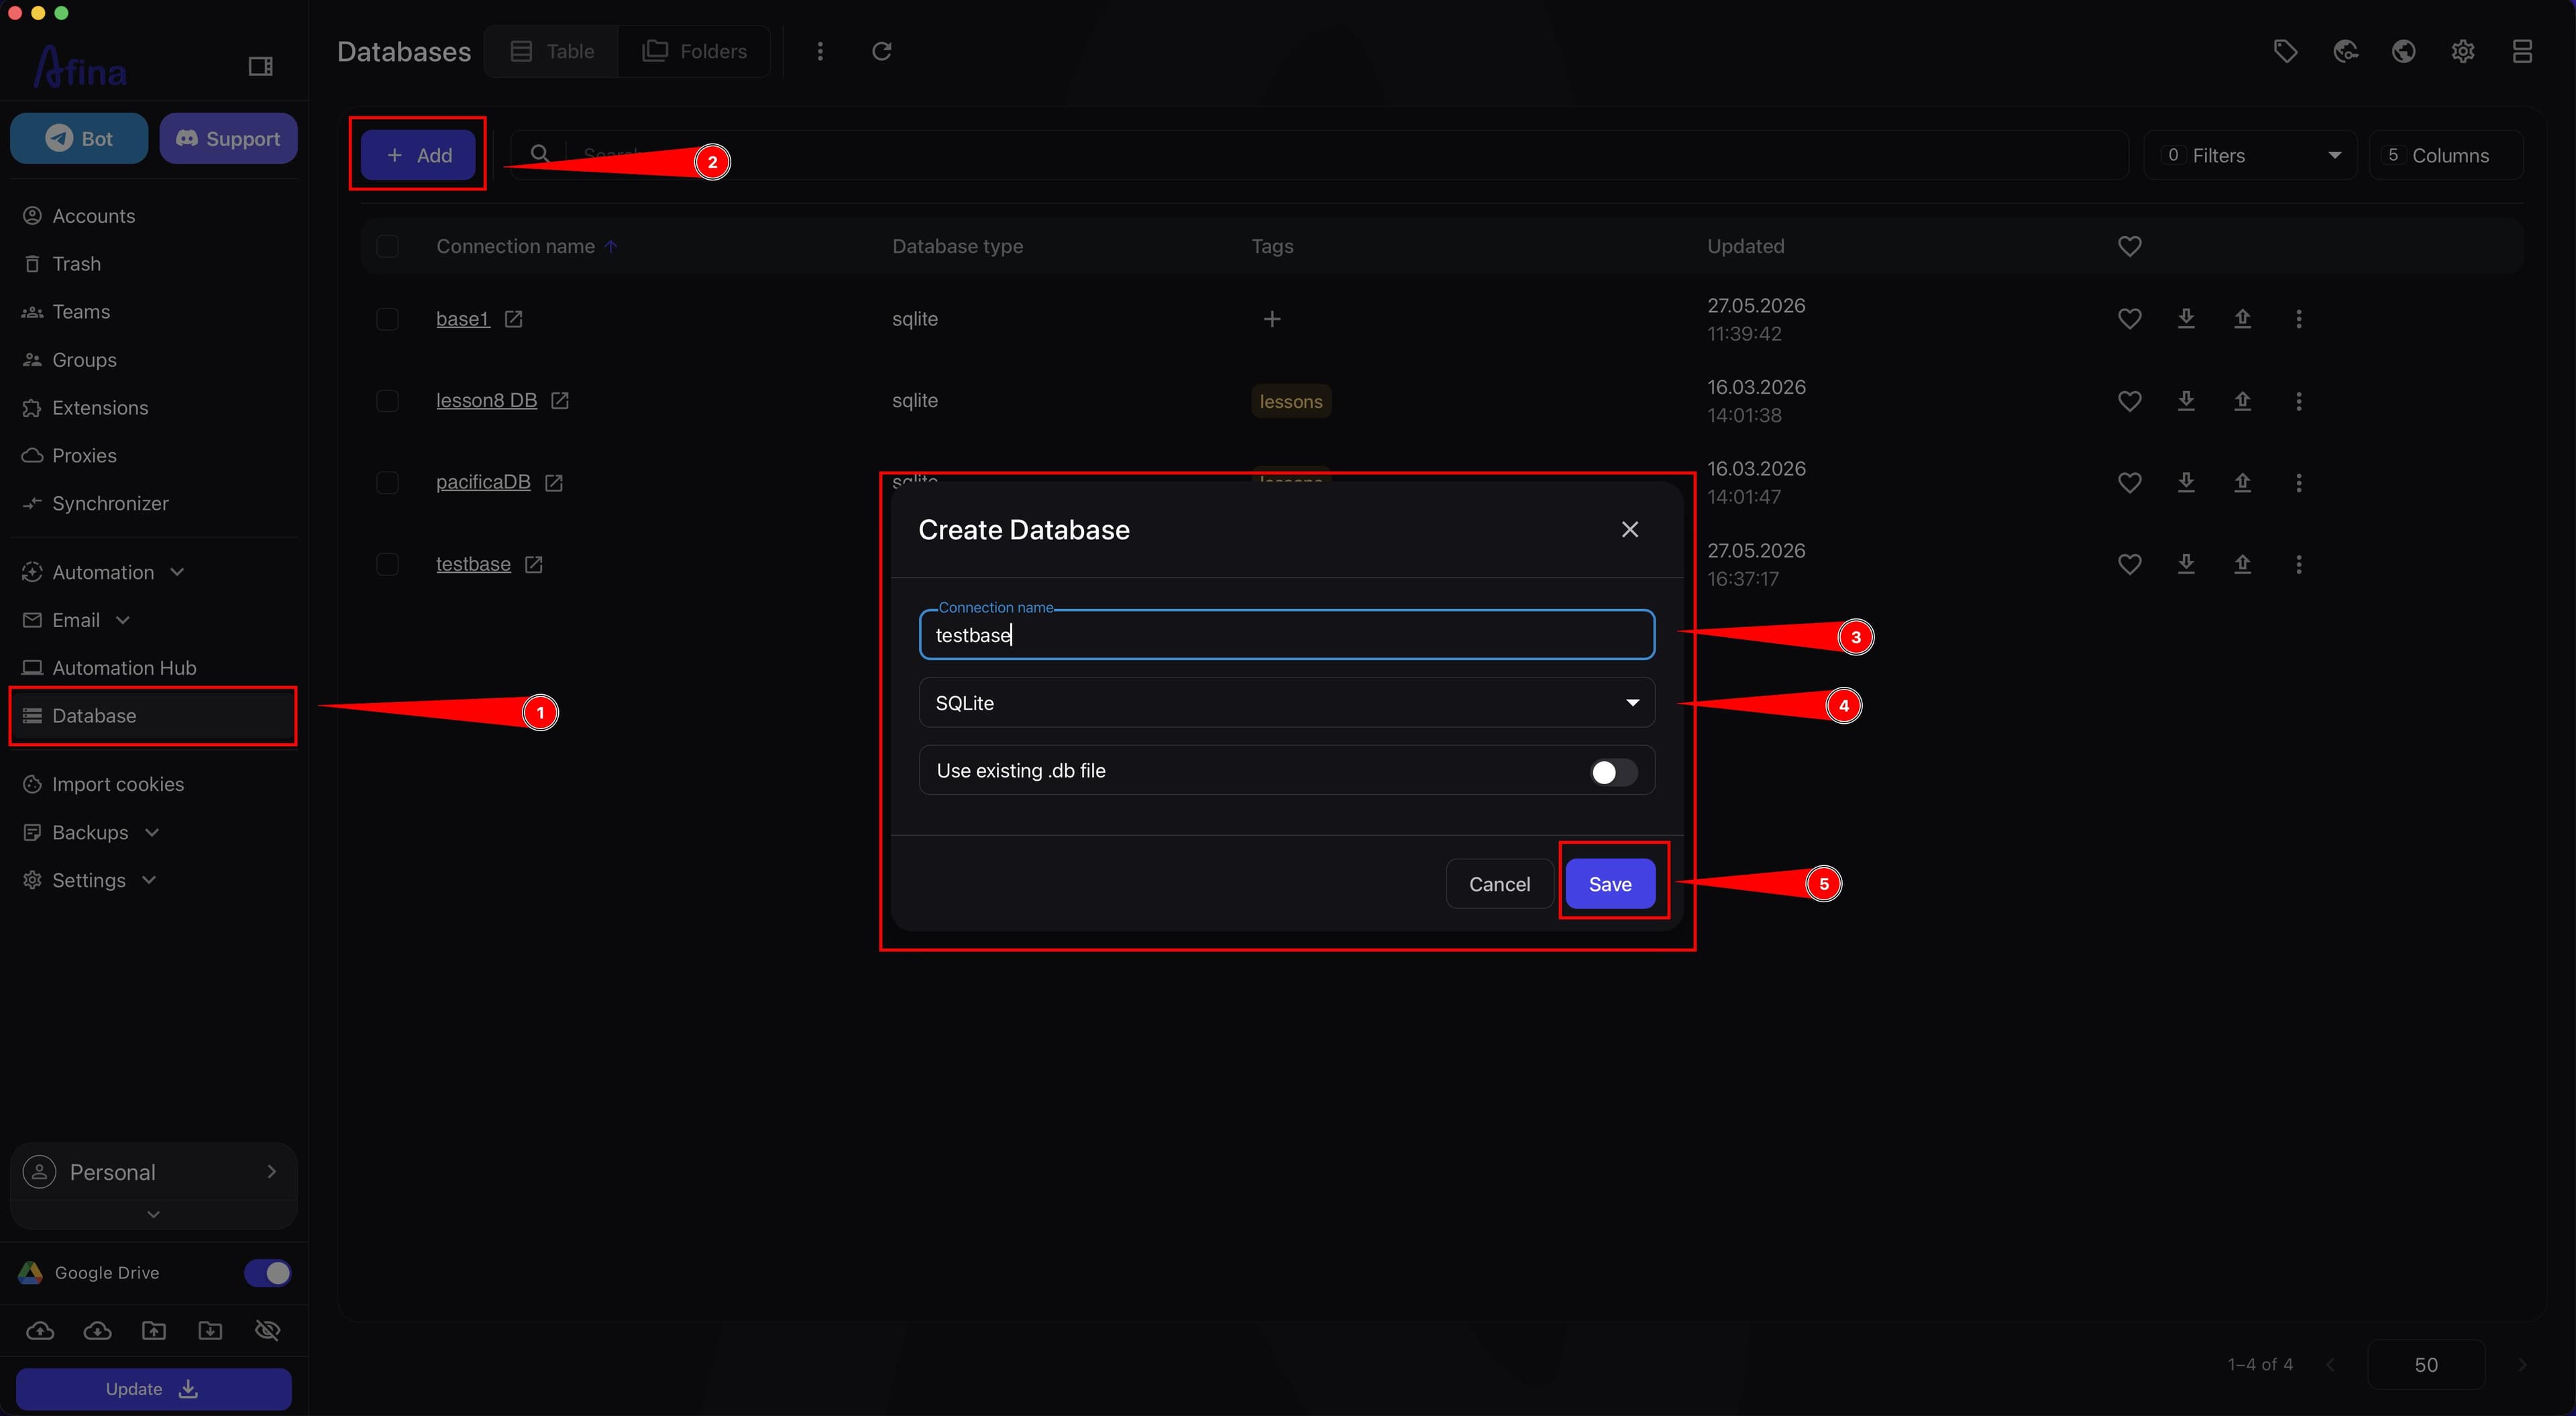
Task: Favorite the base1 database
Action: pos(2130,319)
